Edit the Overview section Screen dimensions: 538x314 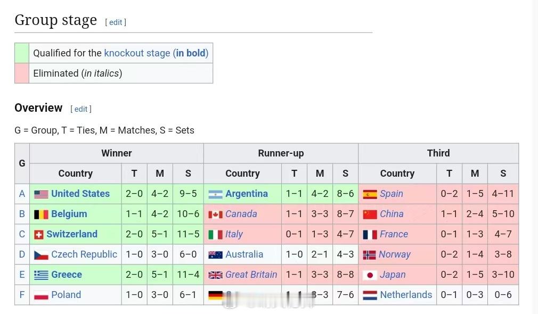tap(81, 109)
